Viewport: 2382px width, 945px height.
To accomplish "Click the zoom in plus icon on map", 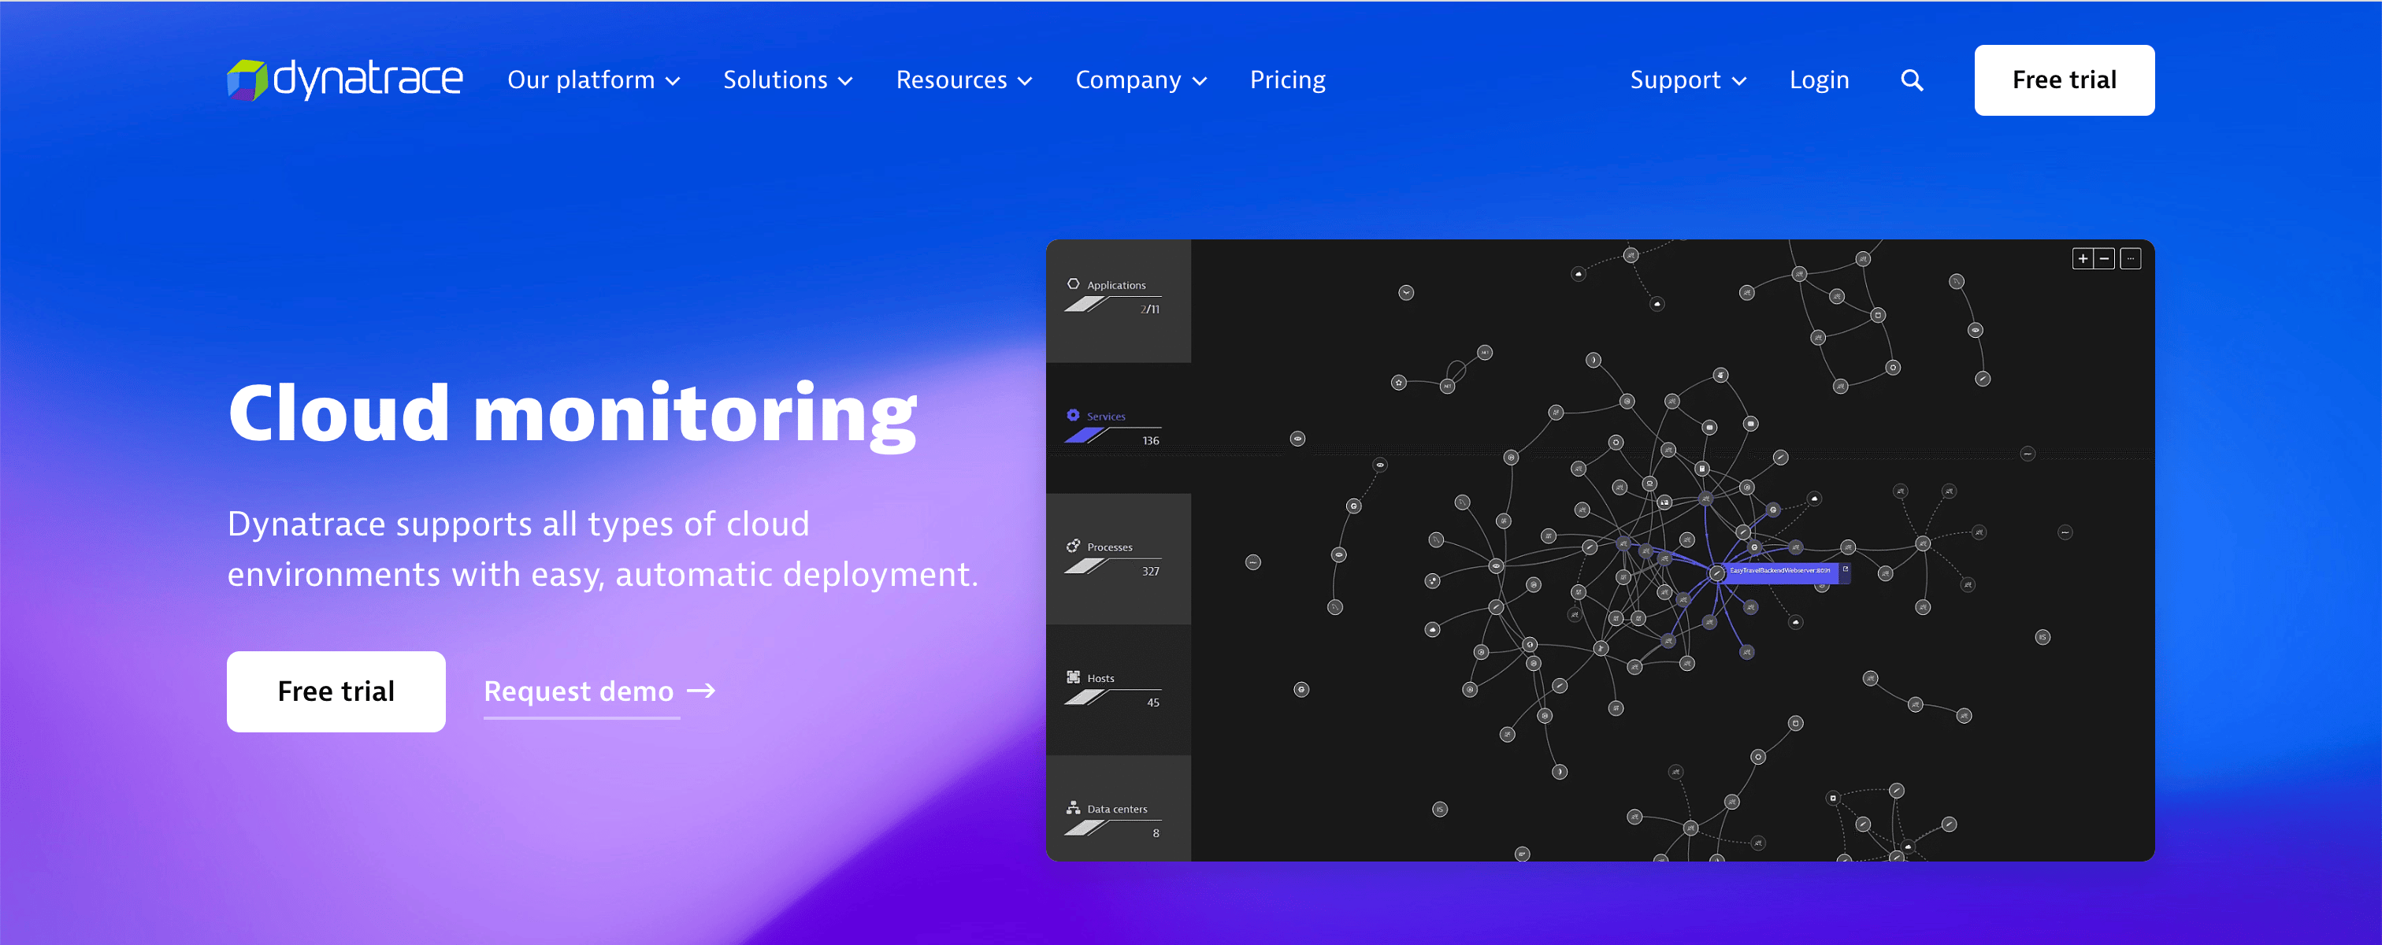I will tap(2083, 259).
